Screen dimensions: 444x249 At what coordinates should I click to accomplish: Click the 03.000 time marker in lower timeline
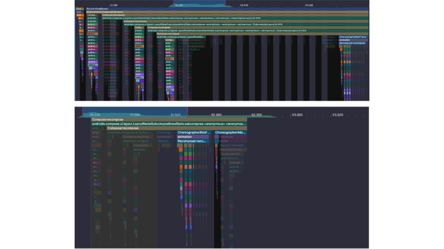[297, 115]
